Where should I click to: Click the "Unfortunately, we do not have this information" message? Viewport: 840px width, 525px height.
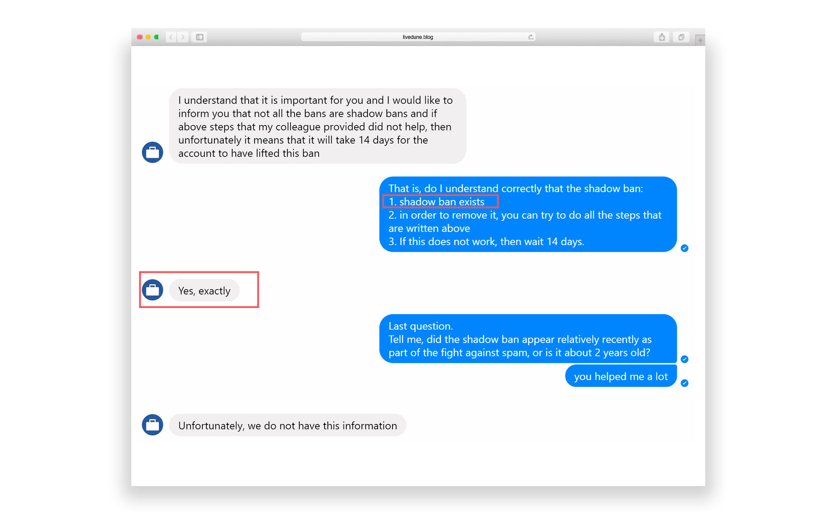[287, 425]
